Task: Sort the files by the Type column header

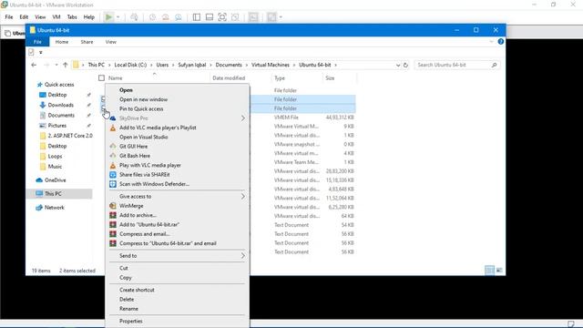Action: [x=280, y=78]
